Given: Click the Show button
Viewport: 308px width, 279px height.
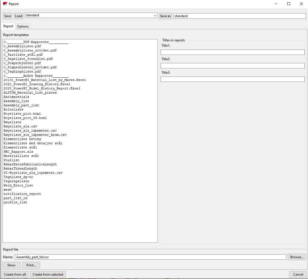Looking at the screenshot, I should tap(12, 265).
